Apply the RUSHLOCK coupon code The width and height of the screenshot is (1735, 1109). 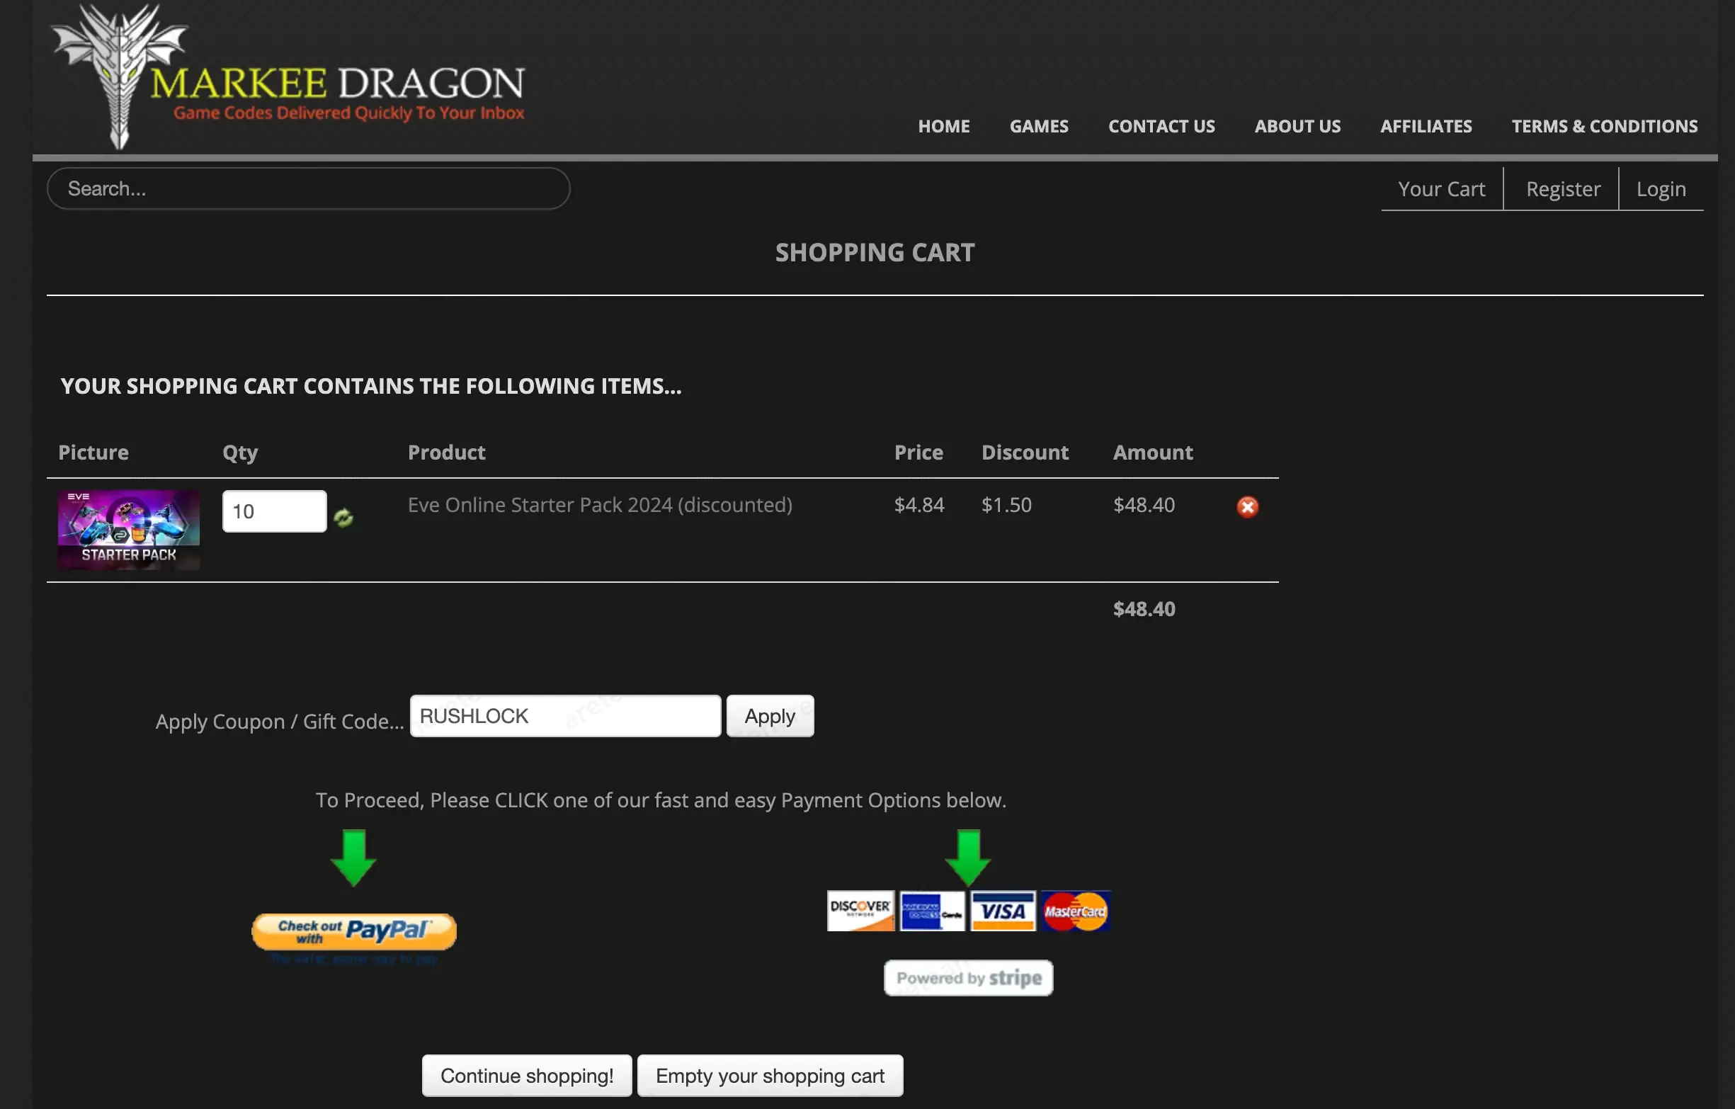pyautogui.click(x=770, y=715)
